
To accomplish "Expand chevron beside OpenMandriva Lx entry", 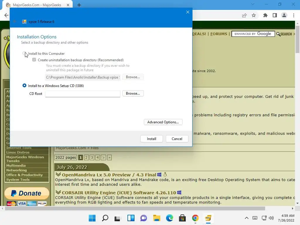I will point(58,175).
